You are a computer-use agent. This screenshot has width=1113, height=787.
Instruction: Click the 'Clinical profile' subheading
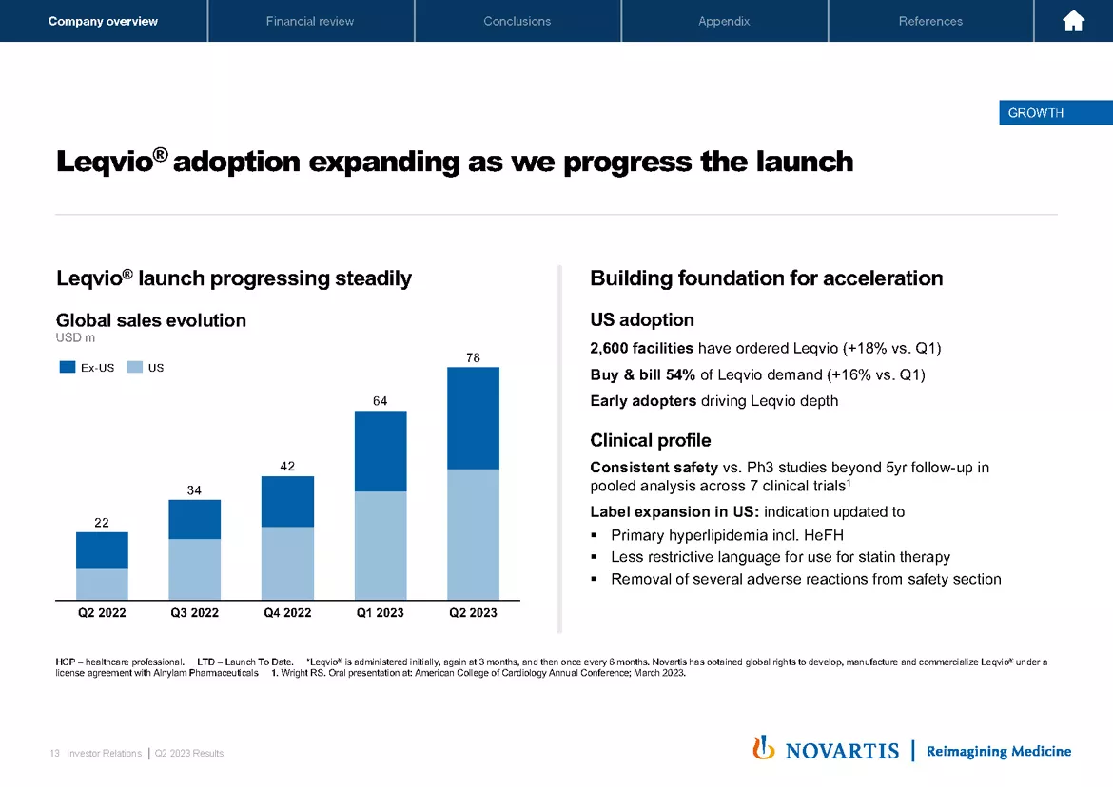pos(651,440)
